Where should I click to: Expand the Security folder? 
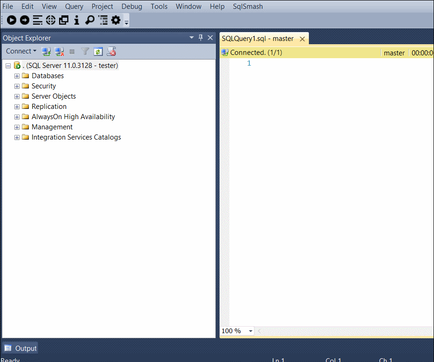[17, 87]
